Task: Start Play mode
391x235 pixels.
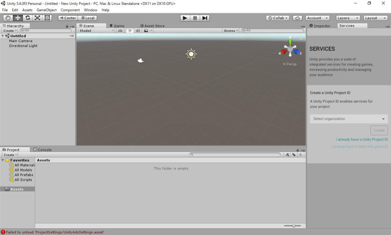Action: click(185, 18)
